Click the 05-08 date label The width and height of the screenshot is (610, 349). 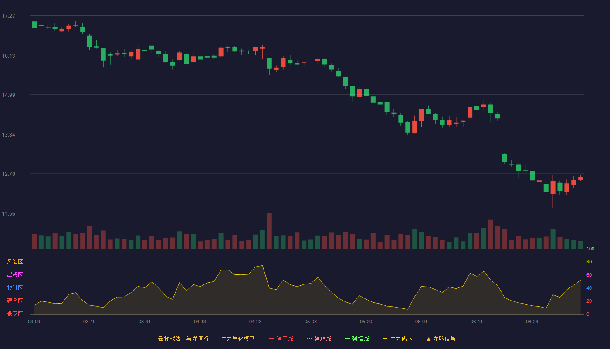[x=311, y=322]
